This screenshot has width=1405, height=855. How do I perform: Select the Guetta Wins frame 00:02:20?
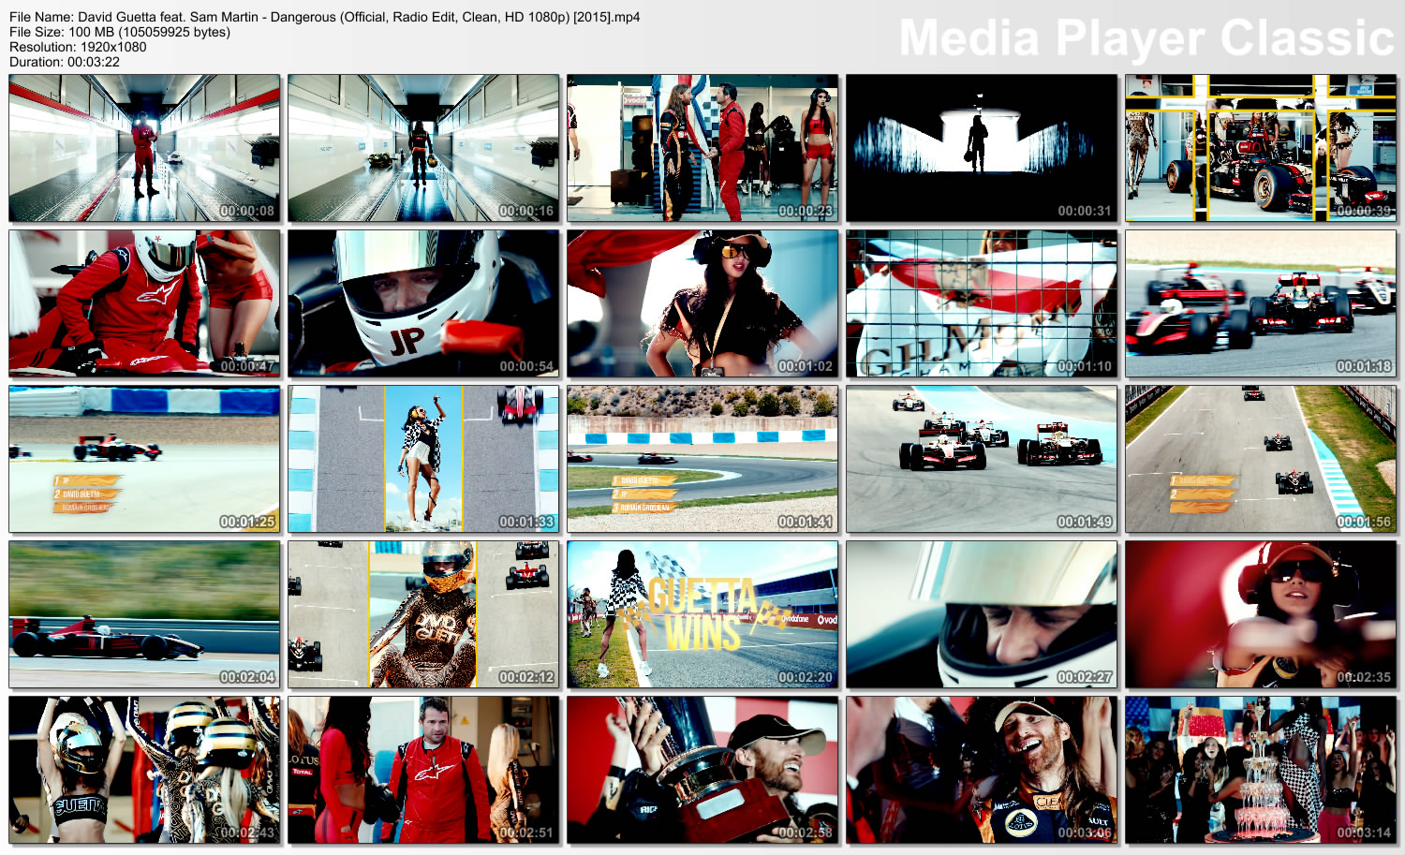point(702,614)
